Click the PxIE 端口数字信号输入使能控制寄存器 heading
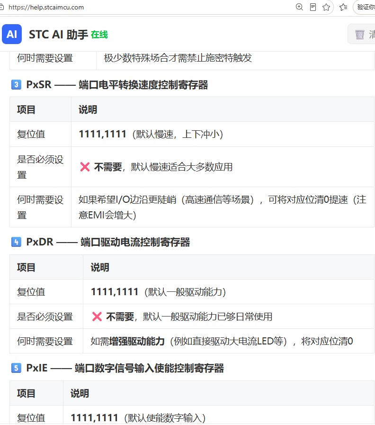This screenshot has height=425, width=375. coord(125,368)
